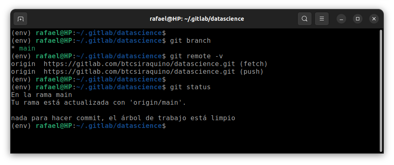Open a new terminal tab
The height and width of the screenshot is (165, 394).
click(x=20, y=19)
